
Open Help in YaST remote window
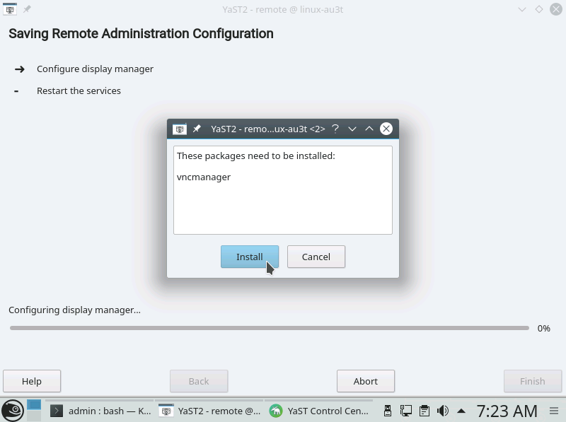tap(32, 381)
